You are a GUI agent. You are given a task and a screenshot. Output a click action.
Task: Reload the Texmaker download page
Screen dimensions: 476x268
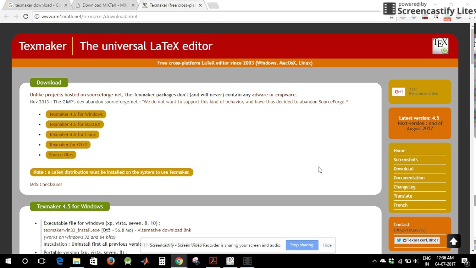[26, 16]
